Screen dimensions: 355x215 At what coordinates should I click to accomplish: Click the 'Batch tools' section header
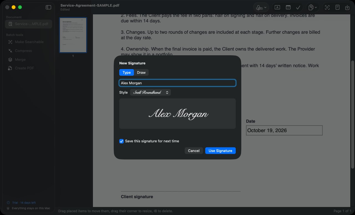click(15, 35)
